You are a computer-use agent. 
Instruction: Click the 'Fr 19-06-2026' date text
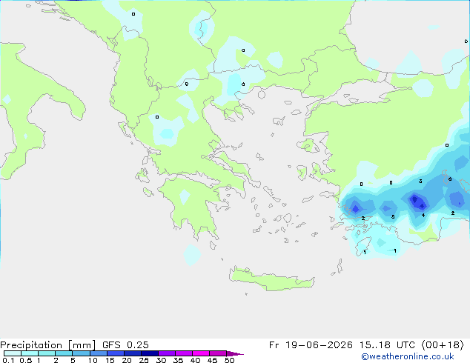point(311,345)
